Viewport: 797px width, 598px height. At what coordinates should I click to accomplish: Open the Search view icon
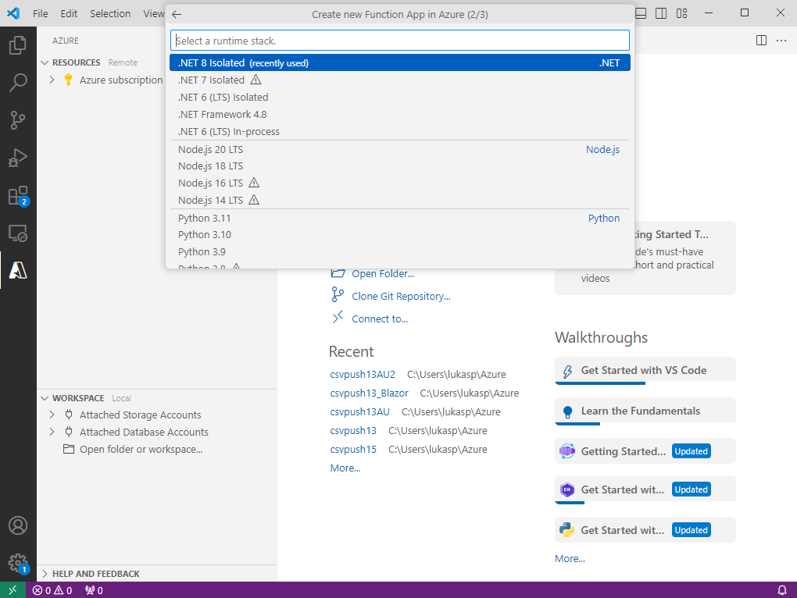click(x=18, y=83)
